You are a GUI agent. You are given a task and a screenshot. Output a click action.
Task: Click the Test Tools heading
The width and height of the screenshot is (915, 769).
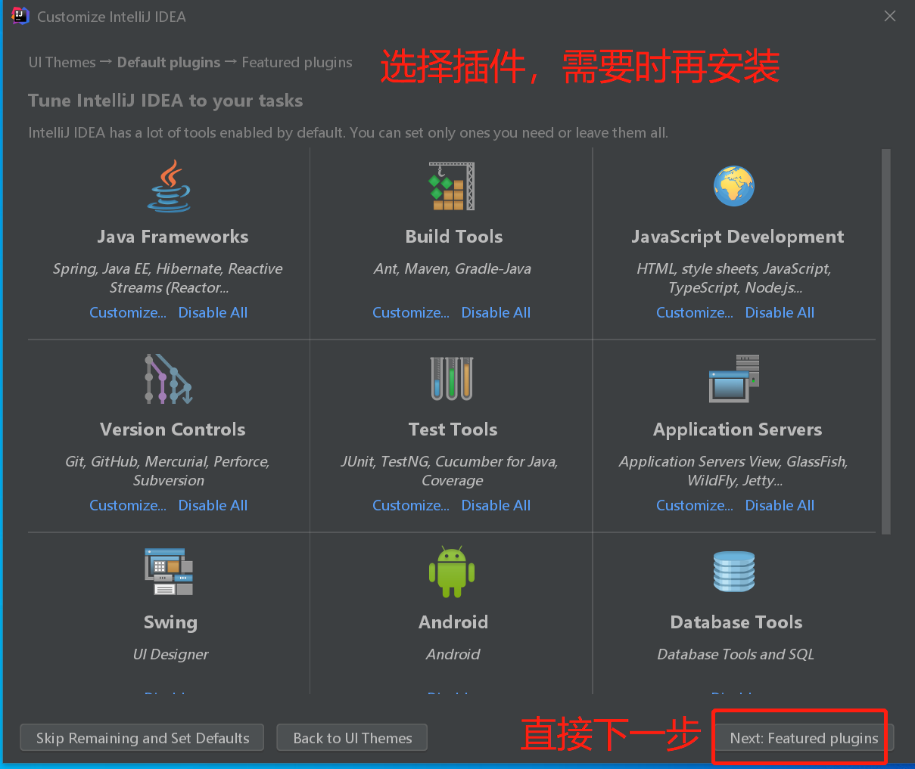(x=453, y=429)
